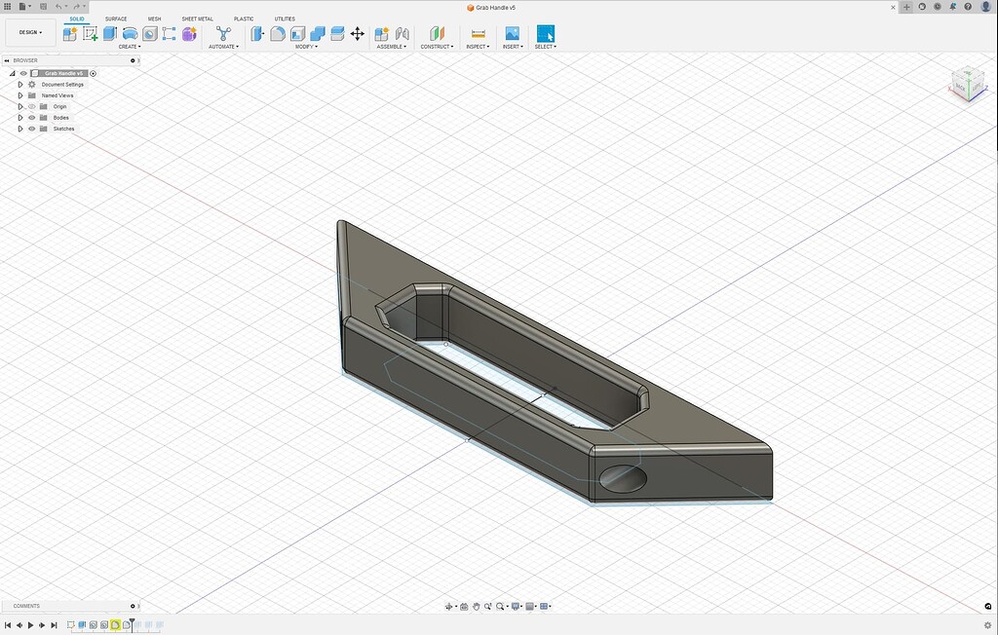The height and width of the screenshot is (635, 998).
Task: Hide the Bodies folder visibility
Action: coord(32,118)
